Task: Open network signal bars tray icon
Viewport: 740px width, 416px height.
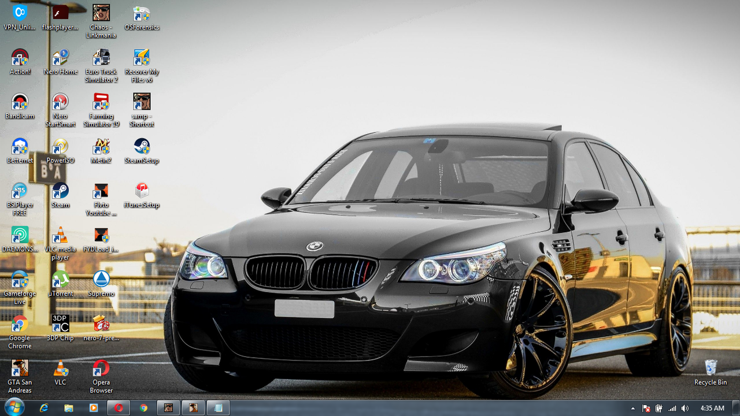Action: click(672, 408)
